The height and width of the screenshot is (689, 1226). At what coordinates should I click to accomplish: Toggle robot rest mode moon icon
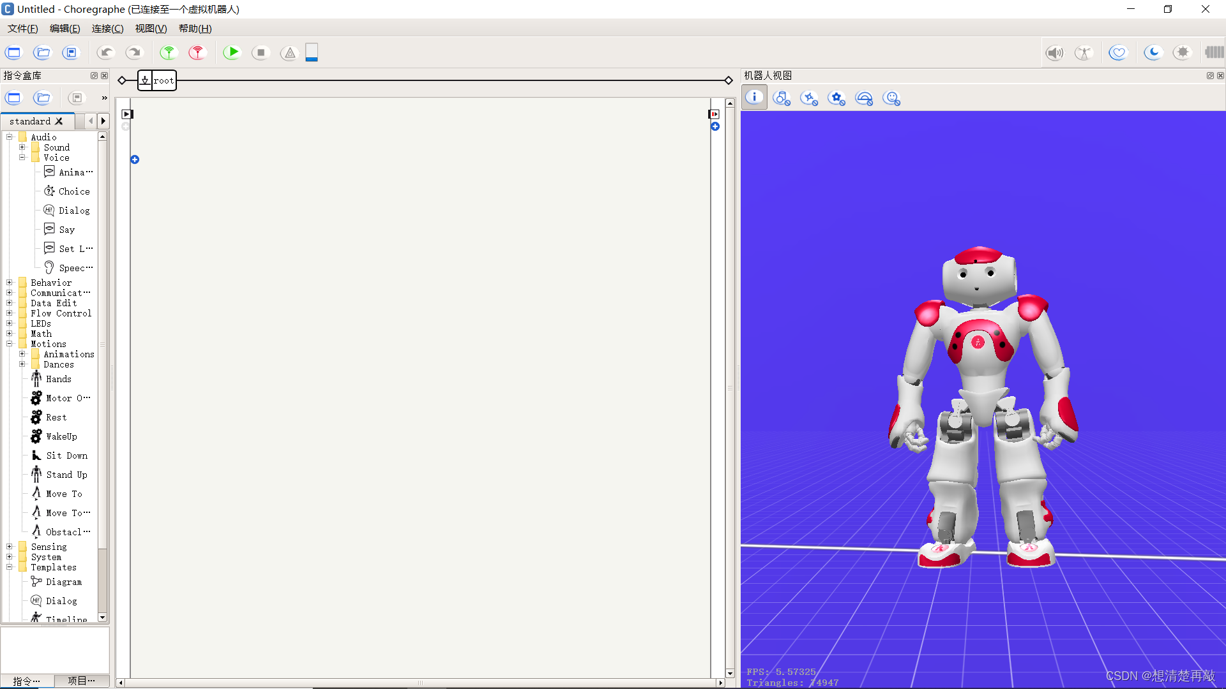(1153, 53)
